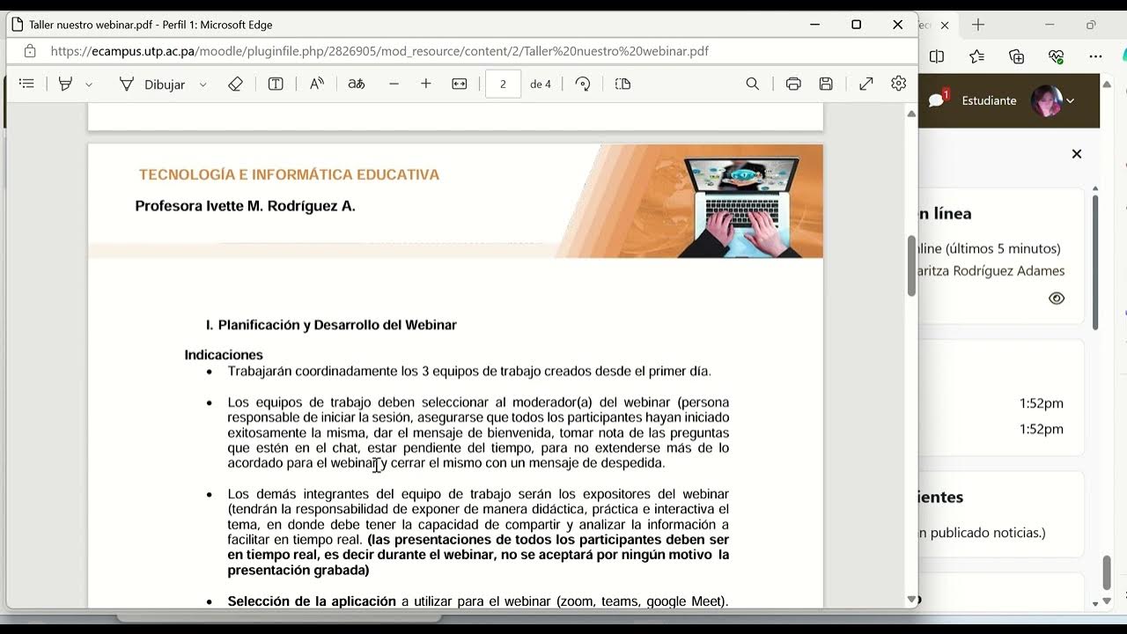Enter full screen via the expand icon
Viewport: 1127px width, 634px height.
(x=866, y=84)
